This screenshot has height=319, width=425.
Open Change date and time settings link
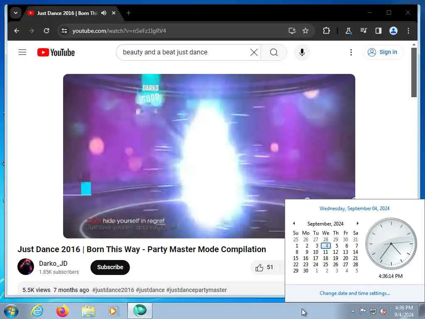(x=355, y=293)
